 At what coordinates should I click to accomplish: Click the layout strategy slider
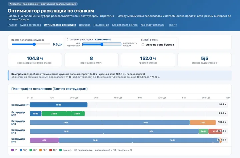(102, 44)
